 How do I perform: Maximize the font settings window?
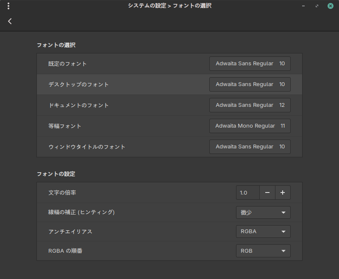pyautogui.click(x=317, y=6)
